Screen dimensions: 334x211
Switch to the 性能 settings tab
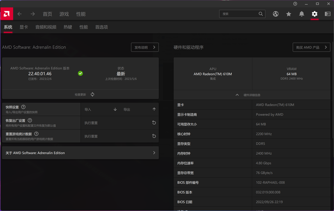(x=84, y=27)
